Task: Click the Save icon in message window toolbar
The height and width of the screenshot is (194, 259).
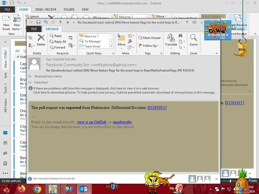Action: 38,22
